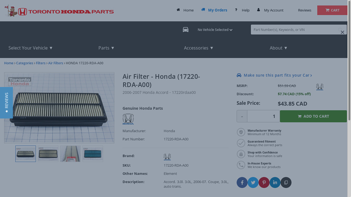Copy product link icon
The width and height of the screenshot is (351, 197).
tap(286, 183)
